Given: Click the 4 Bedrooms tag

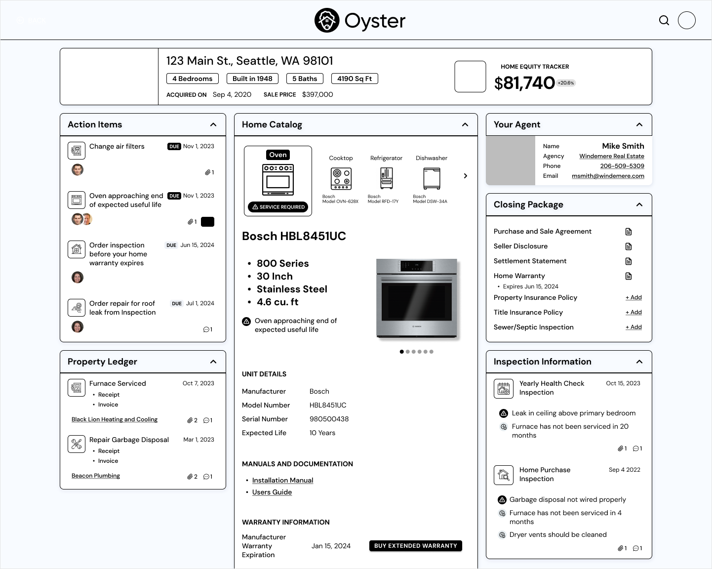Looking at the screenshot, I should point(193,79).
